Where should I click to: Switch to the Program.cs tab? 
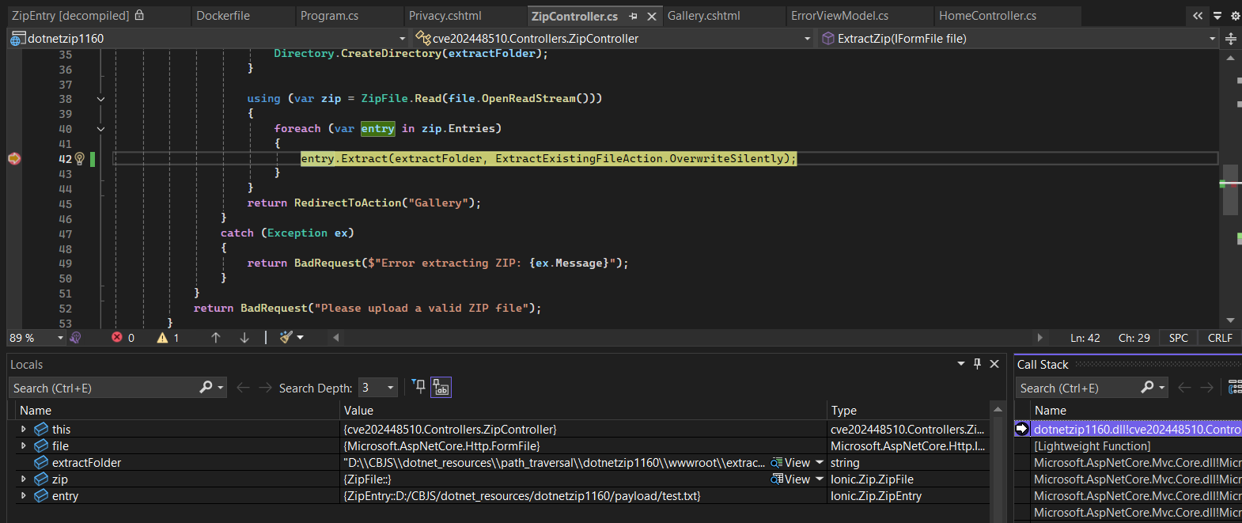[x=329, y=16]
